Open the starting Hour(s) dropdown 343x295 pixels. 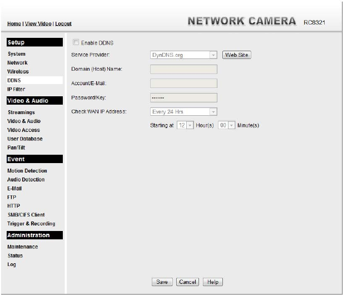(185, 125)
